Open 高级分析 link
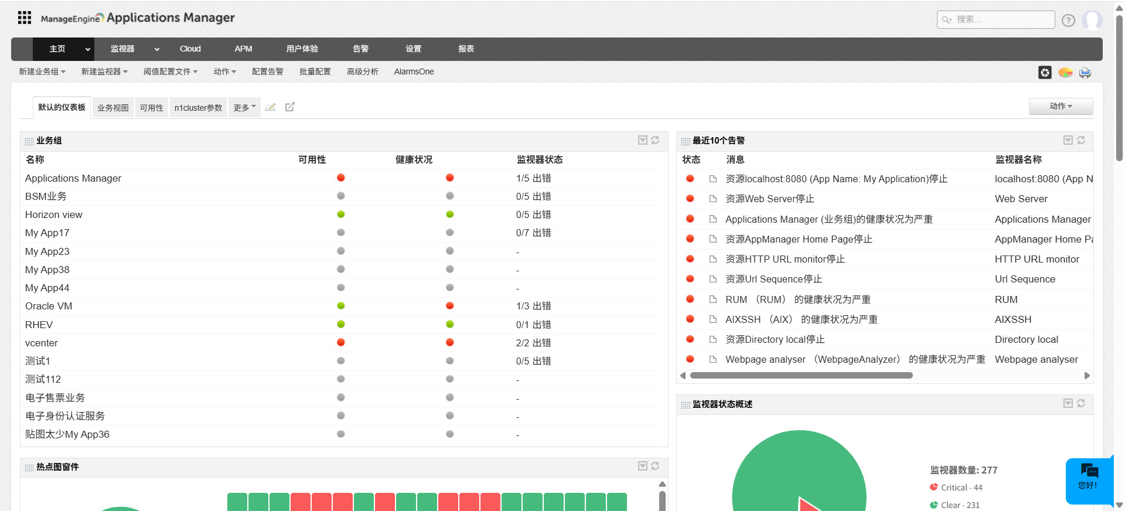 pyautogui.click(x=363, y=71)
